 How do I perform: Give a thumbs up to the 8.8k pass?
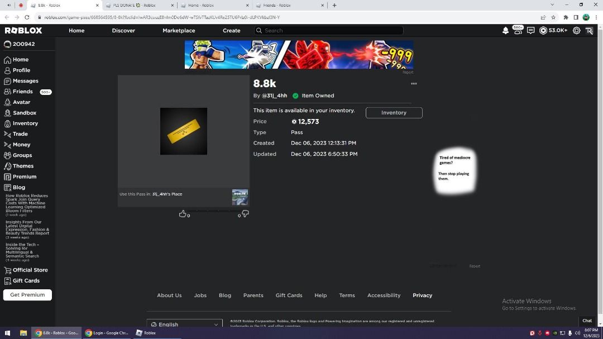[x=183, y=213]
